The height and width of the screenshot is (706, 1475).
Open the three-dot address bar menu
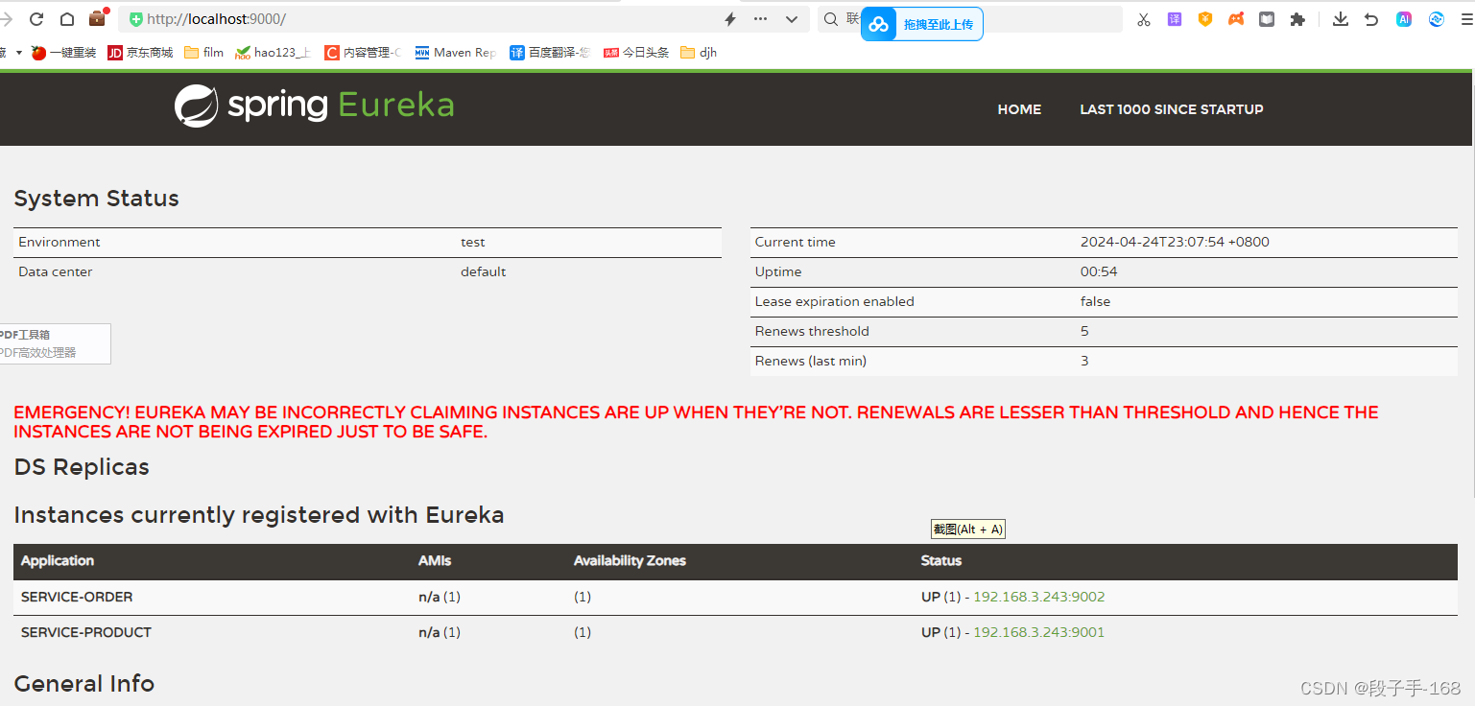pos(760,19)
